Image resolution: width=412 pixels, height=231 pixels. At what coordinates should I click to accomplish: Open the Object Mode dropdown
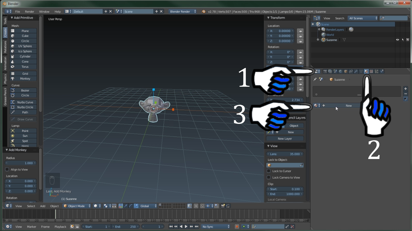pos(77,206)
